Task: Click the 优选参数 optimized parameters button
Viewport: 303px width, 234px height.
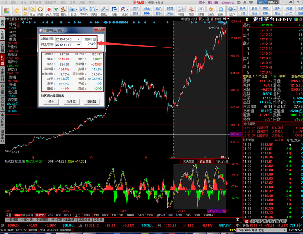Action: tap(189, 162)
